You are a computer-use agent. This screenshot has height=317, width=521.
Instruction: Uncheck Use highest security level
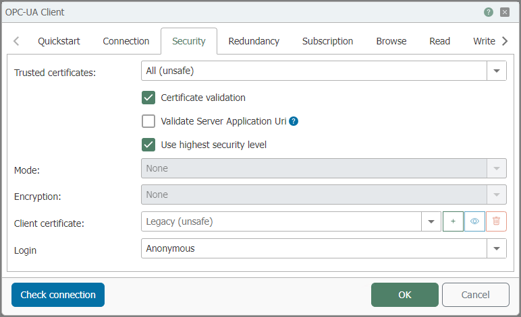tap(148, 145)
